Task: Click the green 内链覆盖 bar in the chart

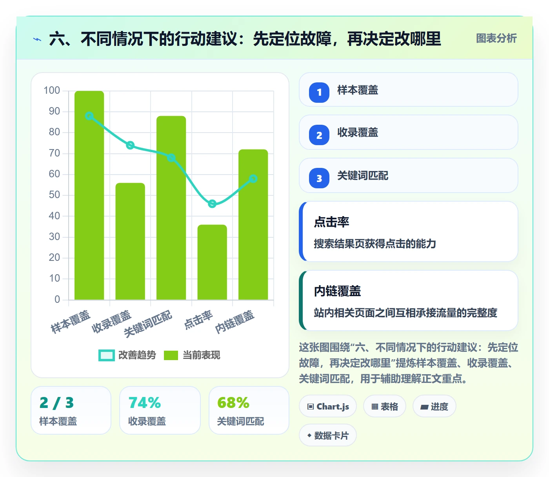Action: point(253,225)
